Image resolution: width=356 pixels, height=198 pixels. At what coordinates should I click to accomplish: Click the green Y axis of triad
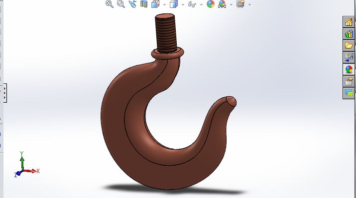22,161
